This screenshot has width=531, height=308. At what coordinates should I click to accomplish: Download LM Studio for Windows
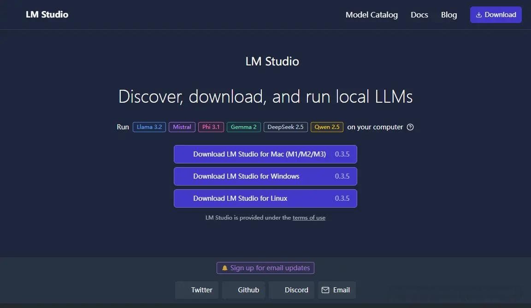point(265,176)
